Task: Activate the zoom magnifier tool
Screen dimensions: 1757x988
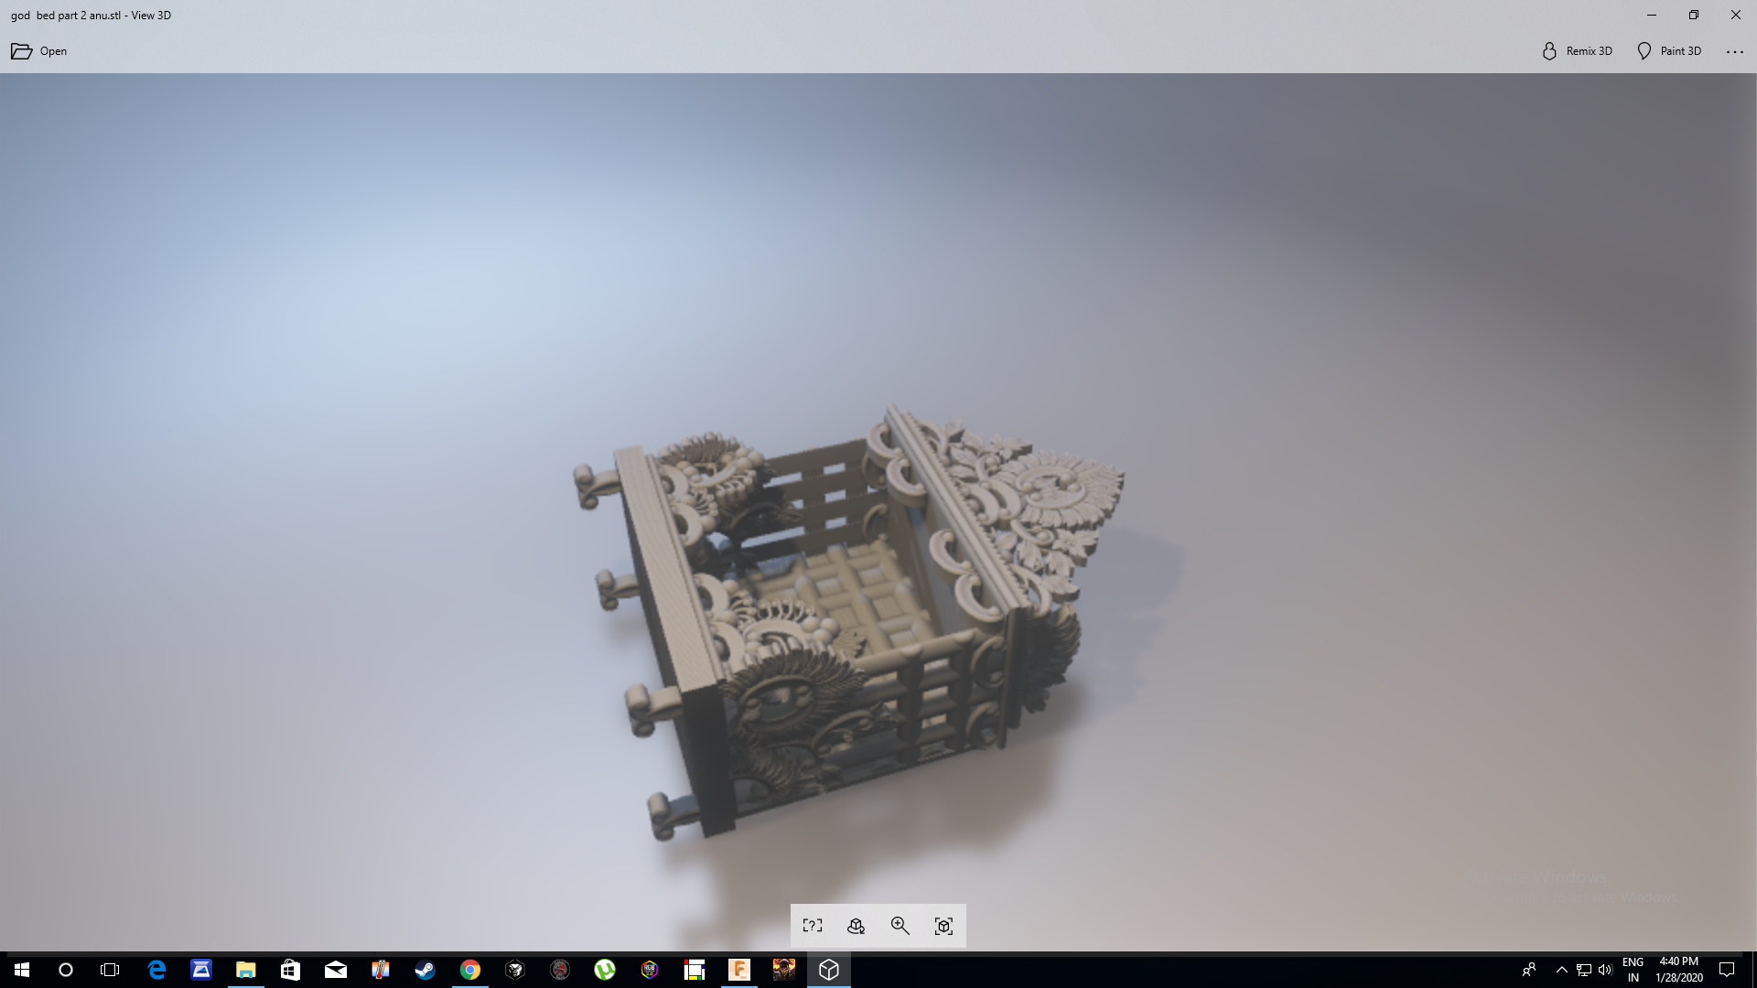Action: (900, 925)
